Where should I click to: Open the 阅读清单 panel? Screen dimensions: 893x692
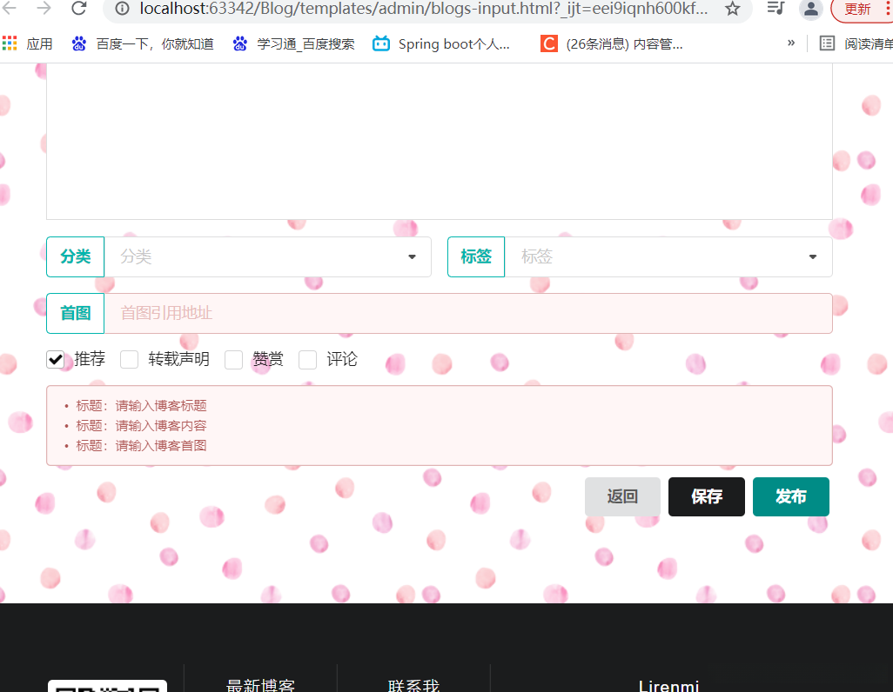857,43
